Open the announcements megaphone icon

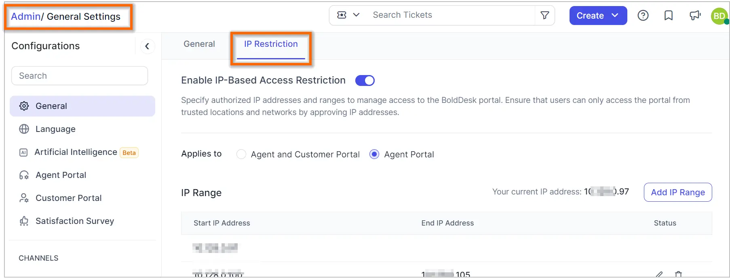point(695,16)
